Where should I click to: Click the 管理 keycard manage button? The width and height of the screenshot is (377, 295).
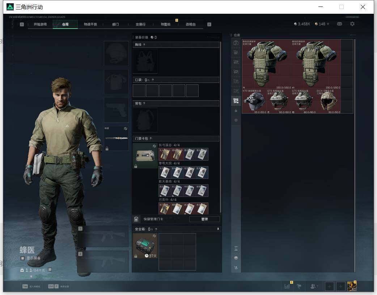tap(205, 219)
